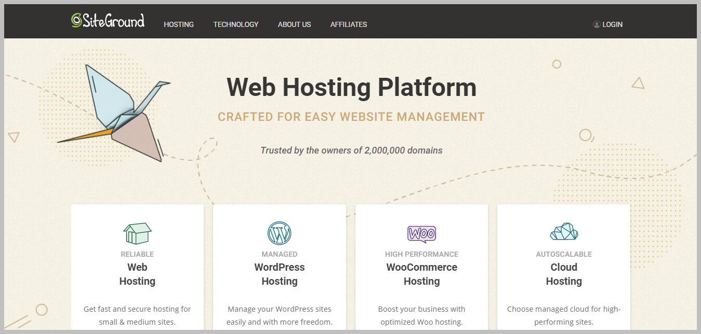Open the Technology menu
Viewport: 701px width, 334px height.
tap(236, 24)
